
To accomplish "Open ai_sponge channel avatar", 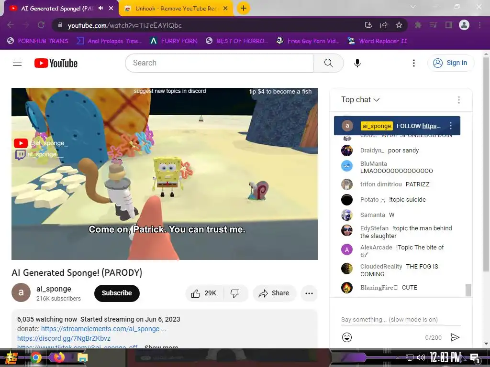I will click(21, 292).
